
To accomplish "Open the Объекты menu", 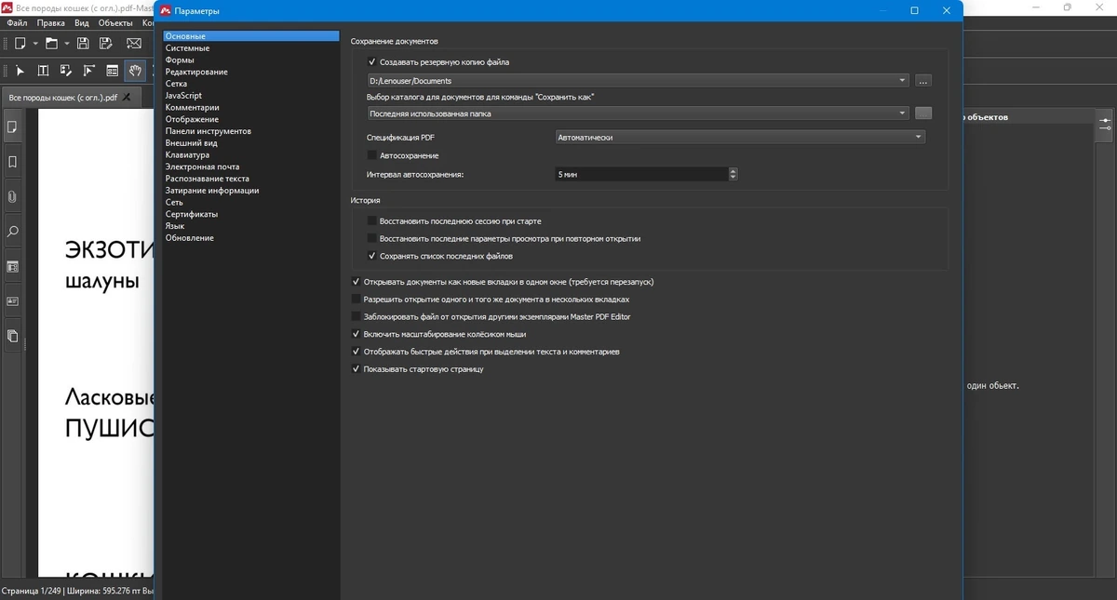I will (114, 21).
